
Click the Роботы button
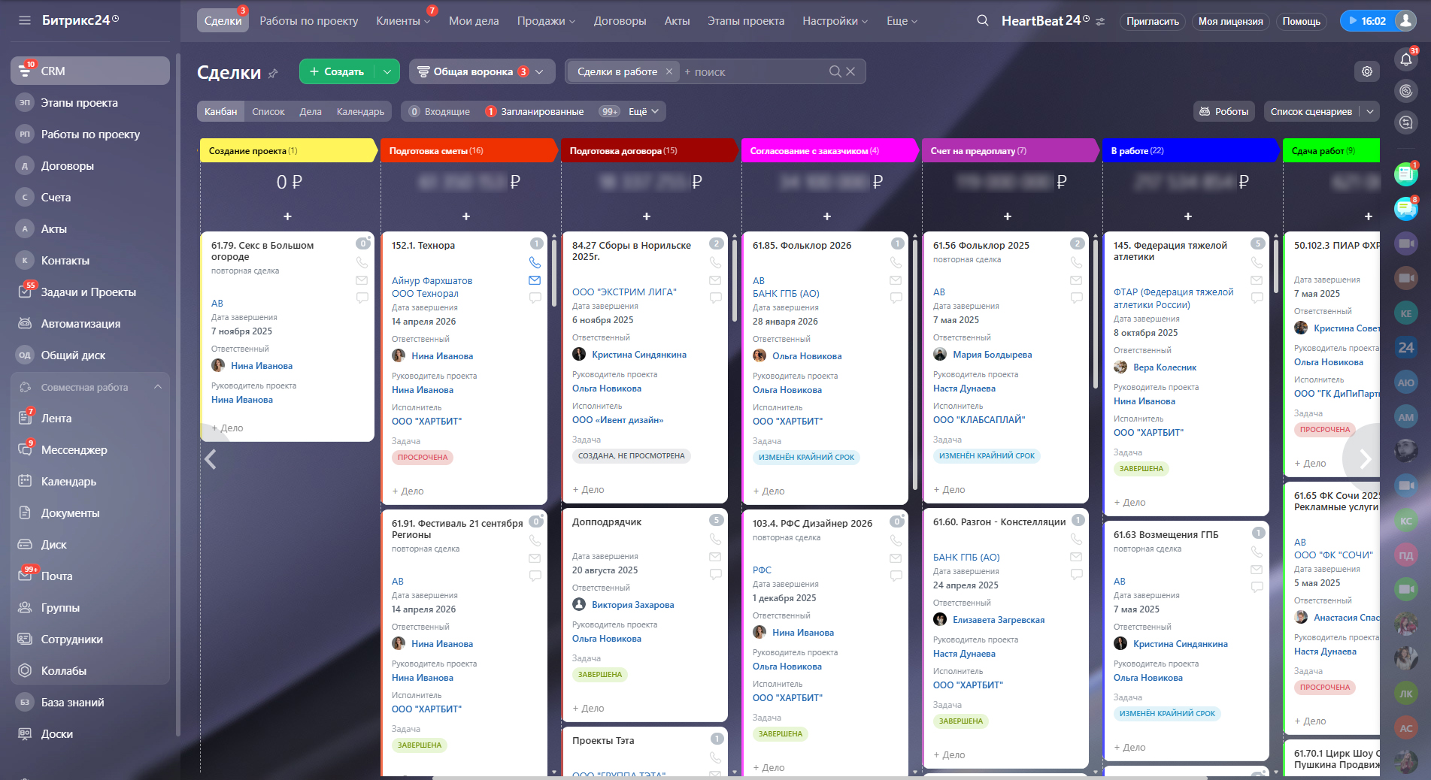(x=1224, y=112)
